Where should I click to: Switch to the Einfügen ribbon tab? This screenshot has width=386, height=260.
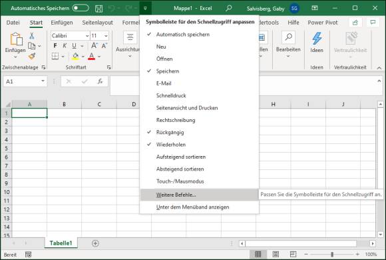coord(62,23)
